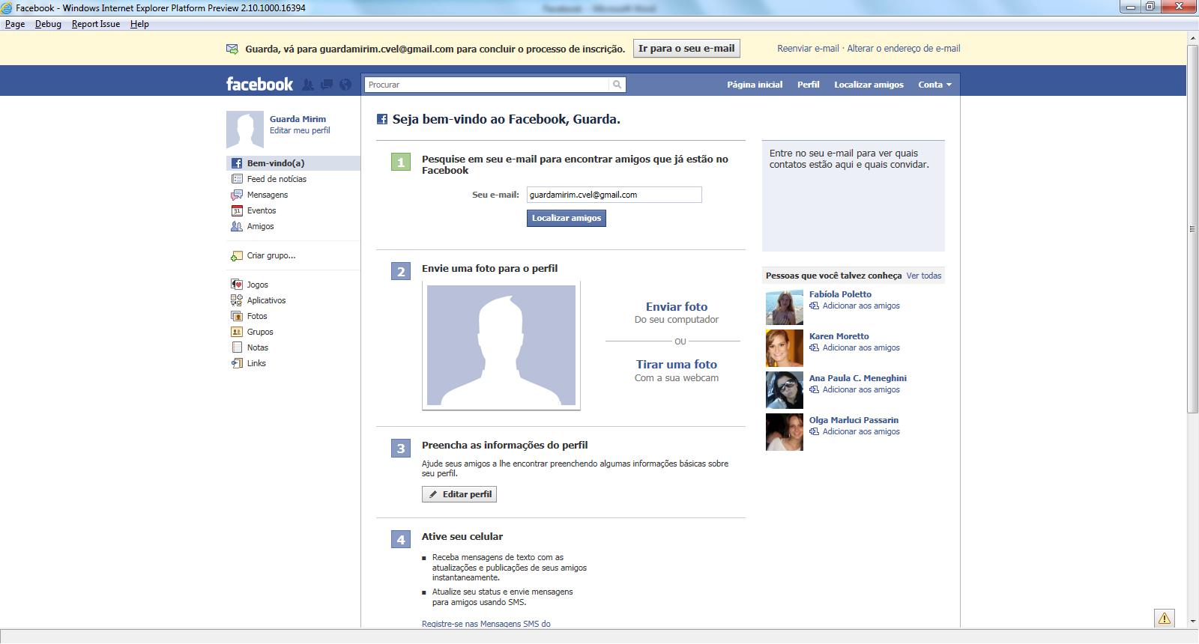The image size is (1199, 644).
Task: Open the Page menu
Action: click(x=15, y=24)
